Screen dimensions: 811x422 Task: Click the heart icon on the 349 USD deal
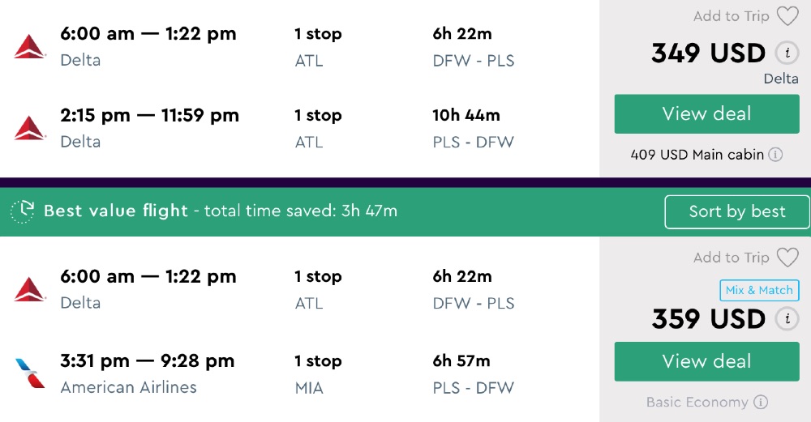coord(787,16)
